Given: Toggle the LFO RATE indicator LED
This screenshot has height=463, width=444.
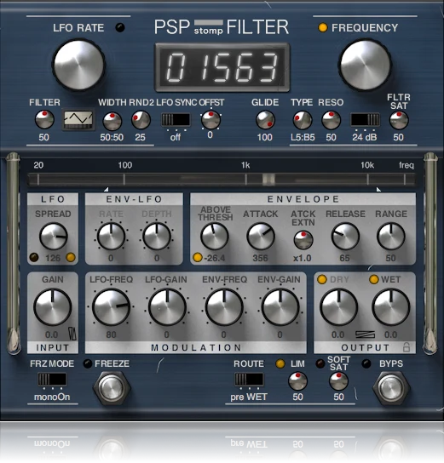Looking at the screenshot, I should tap(120, 27).
